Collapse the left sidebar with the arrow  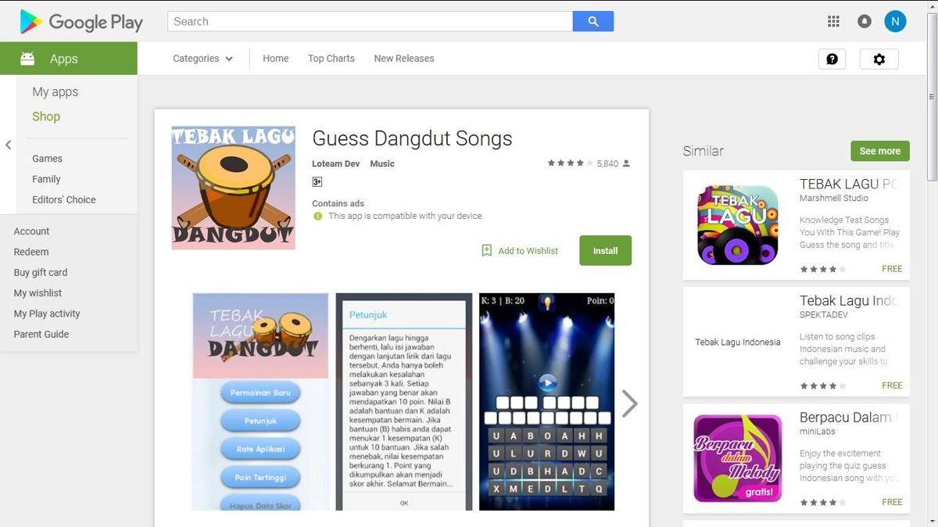point(8,145)
